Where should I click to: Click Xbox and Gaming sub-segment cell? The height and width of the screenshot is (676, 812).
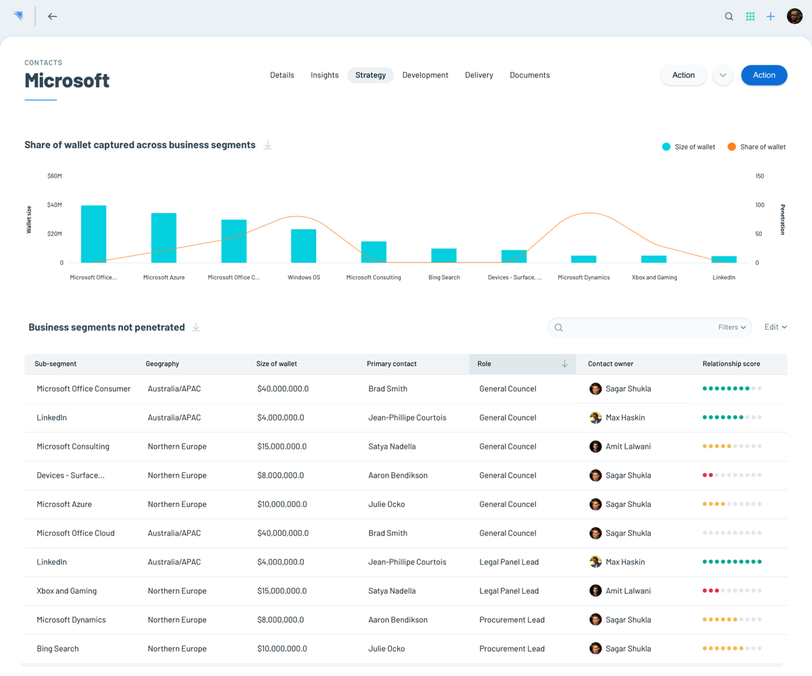click(66, 591)
